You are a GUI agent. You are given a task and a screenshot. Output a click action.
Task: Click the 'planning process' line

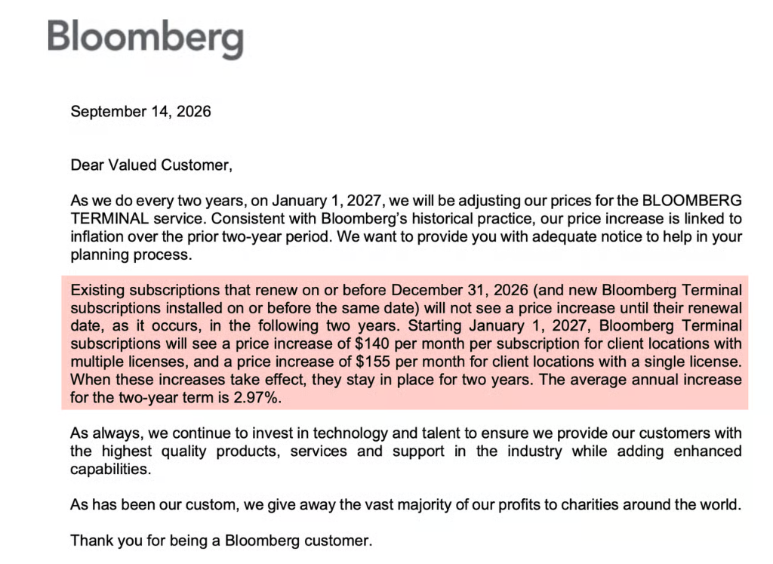pyautogui.click(x=131, y=254)
